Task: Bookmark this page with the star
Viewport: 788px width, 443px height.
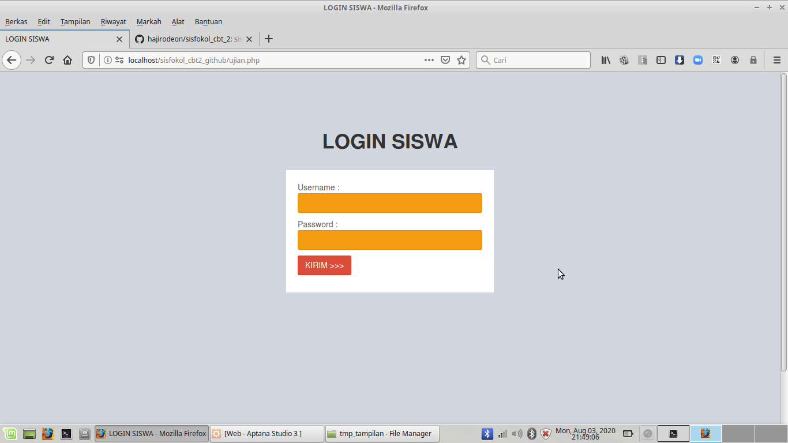Action: pyautogui.click(x=461, y=60)
